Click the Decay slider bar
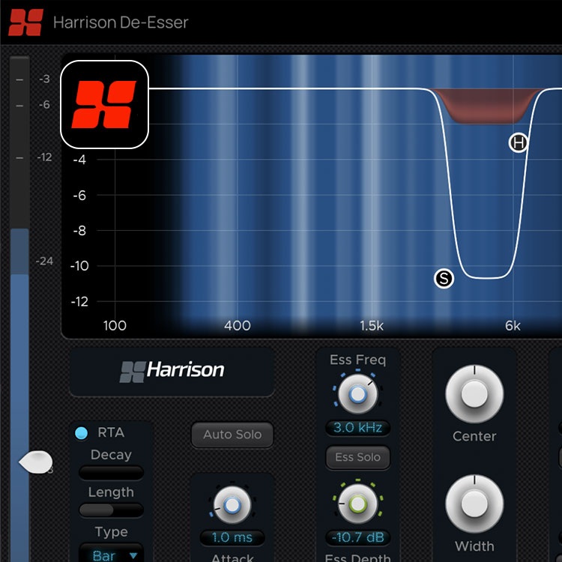 (111, 473)
